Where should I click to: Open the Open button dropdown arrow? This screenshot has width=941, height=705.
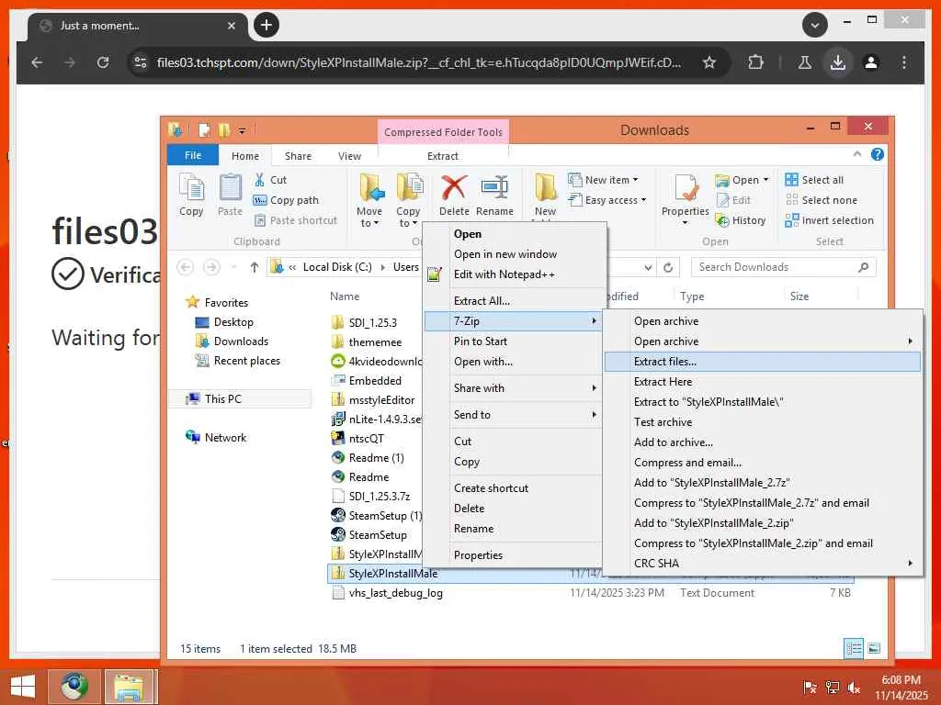tap(765, 180)
